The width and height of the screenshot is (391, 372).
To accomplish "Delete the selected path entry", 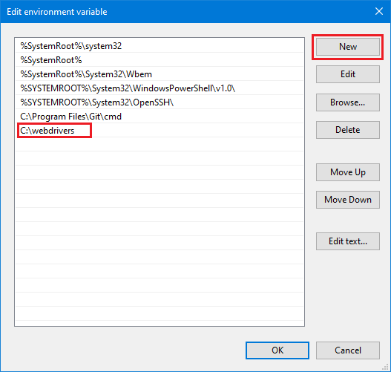I will click(348, 130).
